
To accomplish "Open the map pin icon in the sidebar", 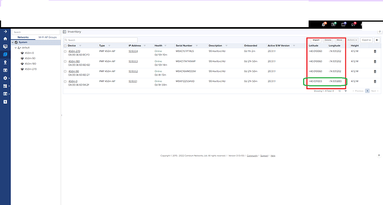I will click(x=5, y=63).
